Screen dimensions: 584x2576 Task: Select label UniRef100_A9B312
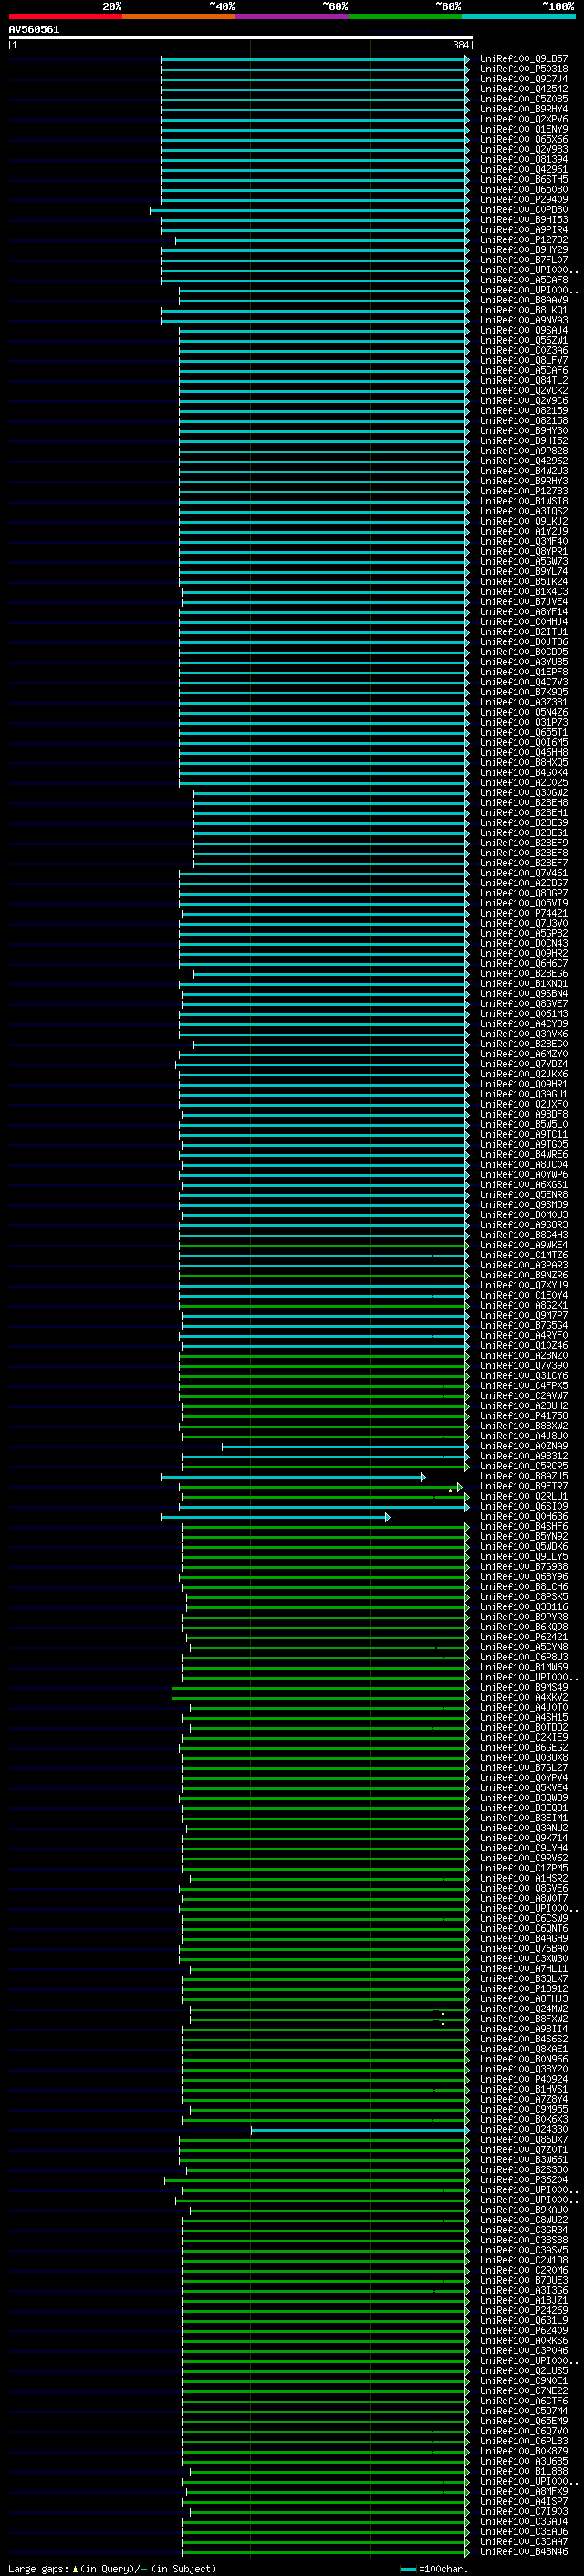524,1457
